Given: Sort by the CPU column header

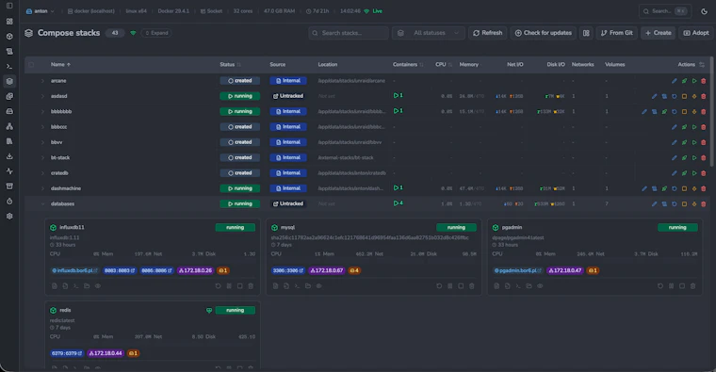Looking at the screenshot, I should point(444,64).
